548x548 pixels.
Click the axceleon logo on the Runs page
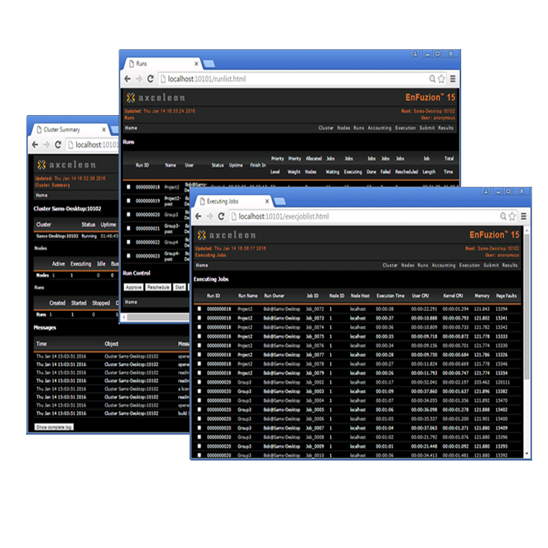156,98
